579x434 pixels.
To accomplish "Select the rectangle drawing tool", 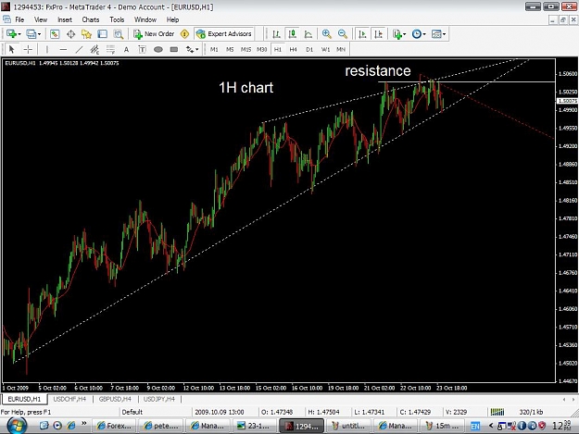I will click(174, 49).
